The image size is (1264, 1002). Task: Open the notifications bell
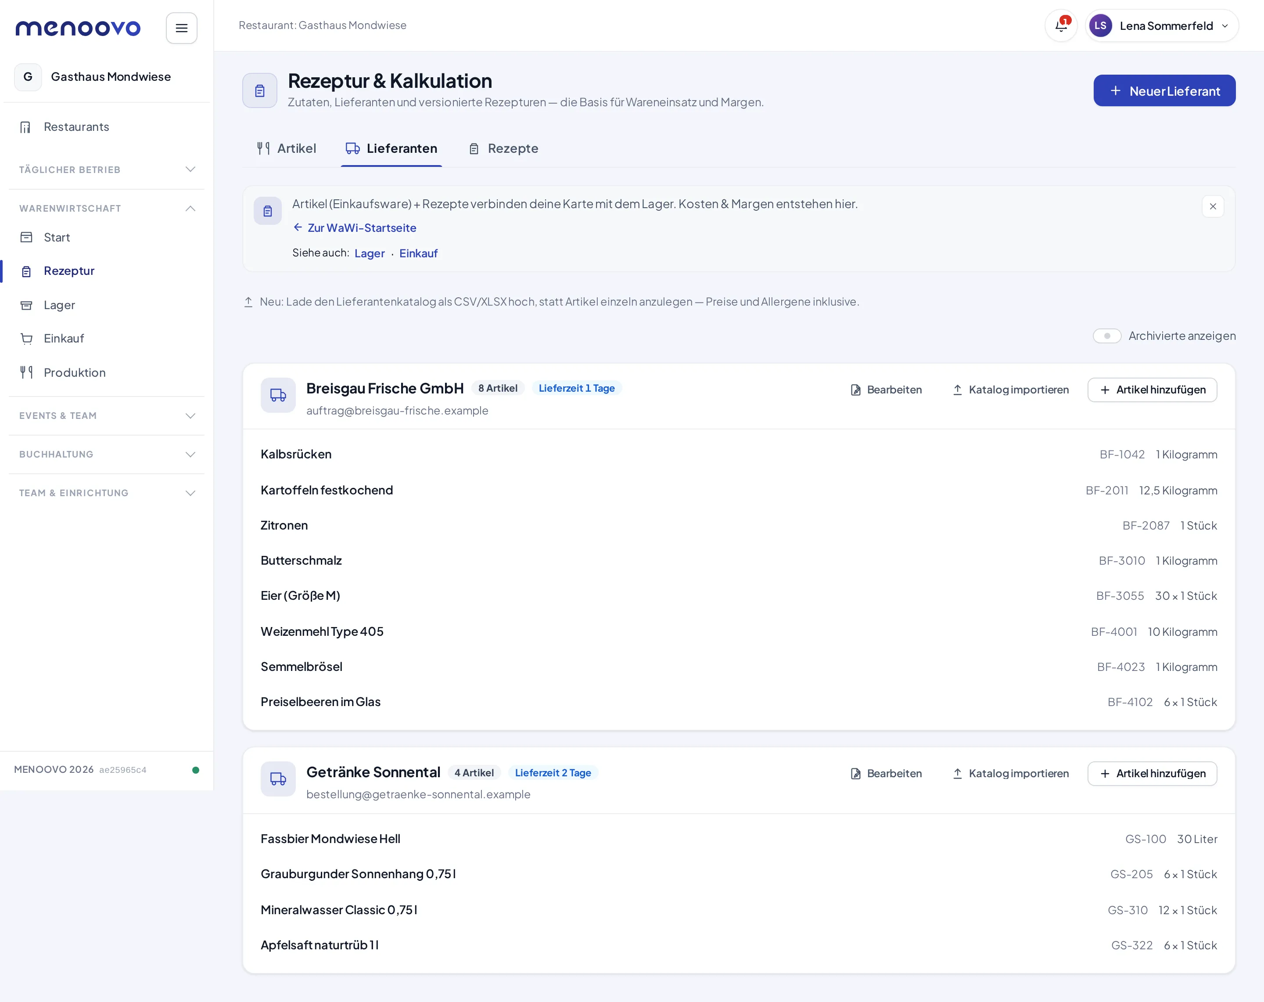(x=1061, y=26)
